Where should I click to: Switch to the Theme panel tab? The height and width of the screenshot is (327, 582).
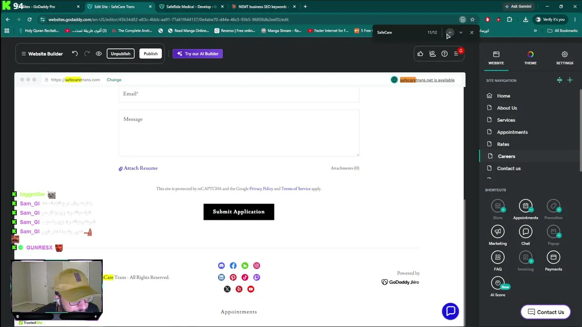530,58
